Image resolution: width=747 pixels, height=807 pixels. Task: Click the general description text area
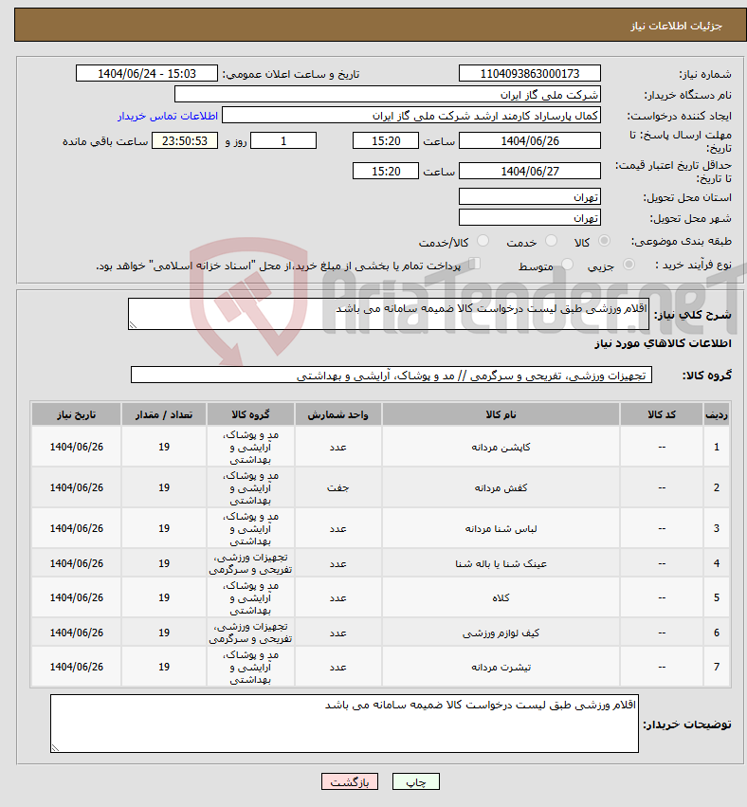[389, 314]
